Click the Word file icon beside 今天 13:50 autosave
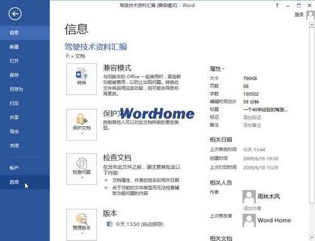The height and width of the screenshot is (241, 315). tap(110, 224)
